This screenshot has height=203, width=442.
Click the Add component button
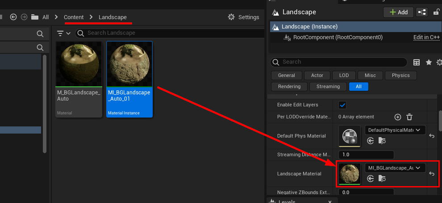point(398,12)
